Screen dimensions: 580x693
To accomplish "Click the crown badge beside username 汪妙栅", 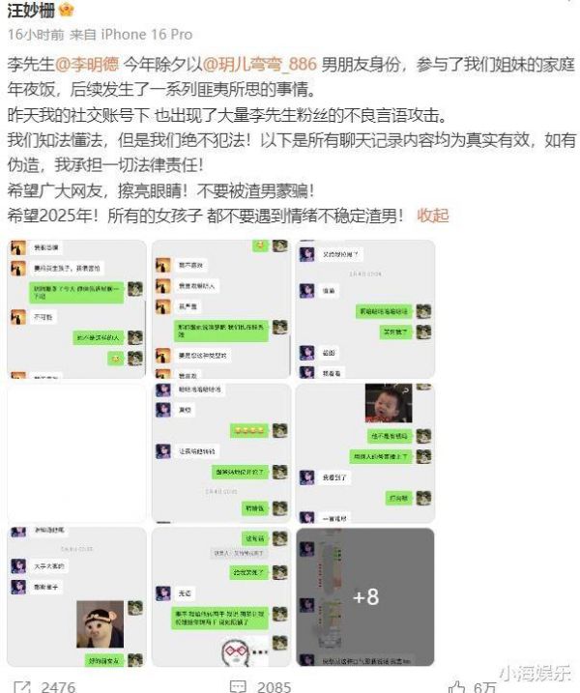I will (x=66, y=9).
